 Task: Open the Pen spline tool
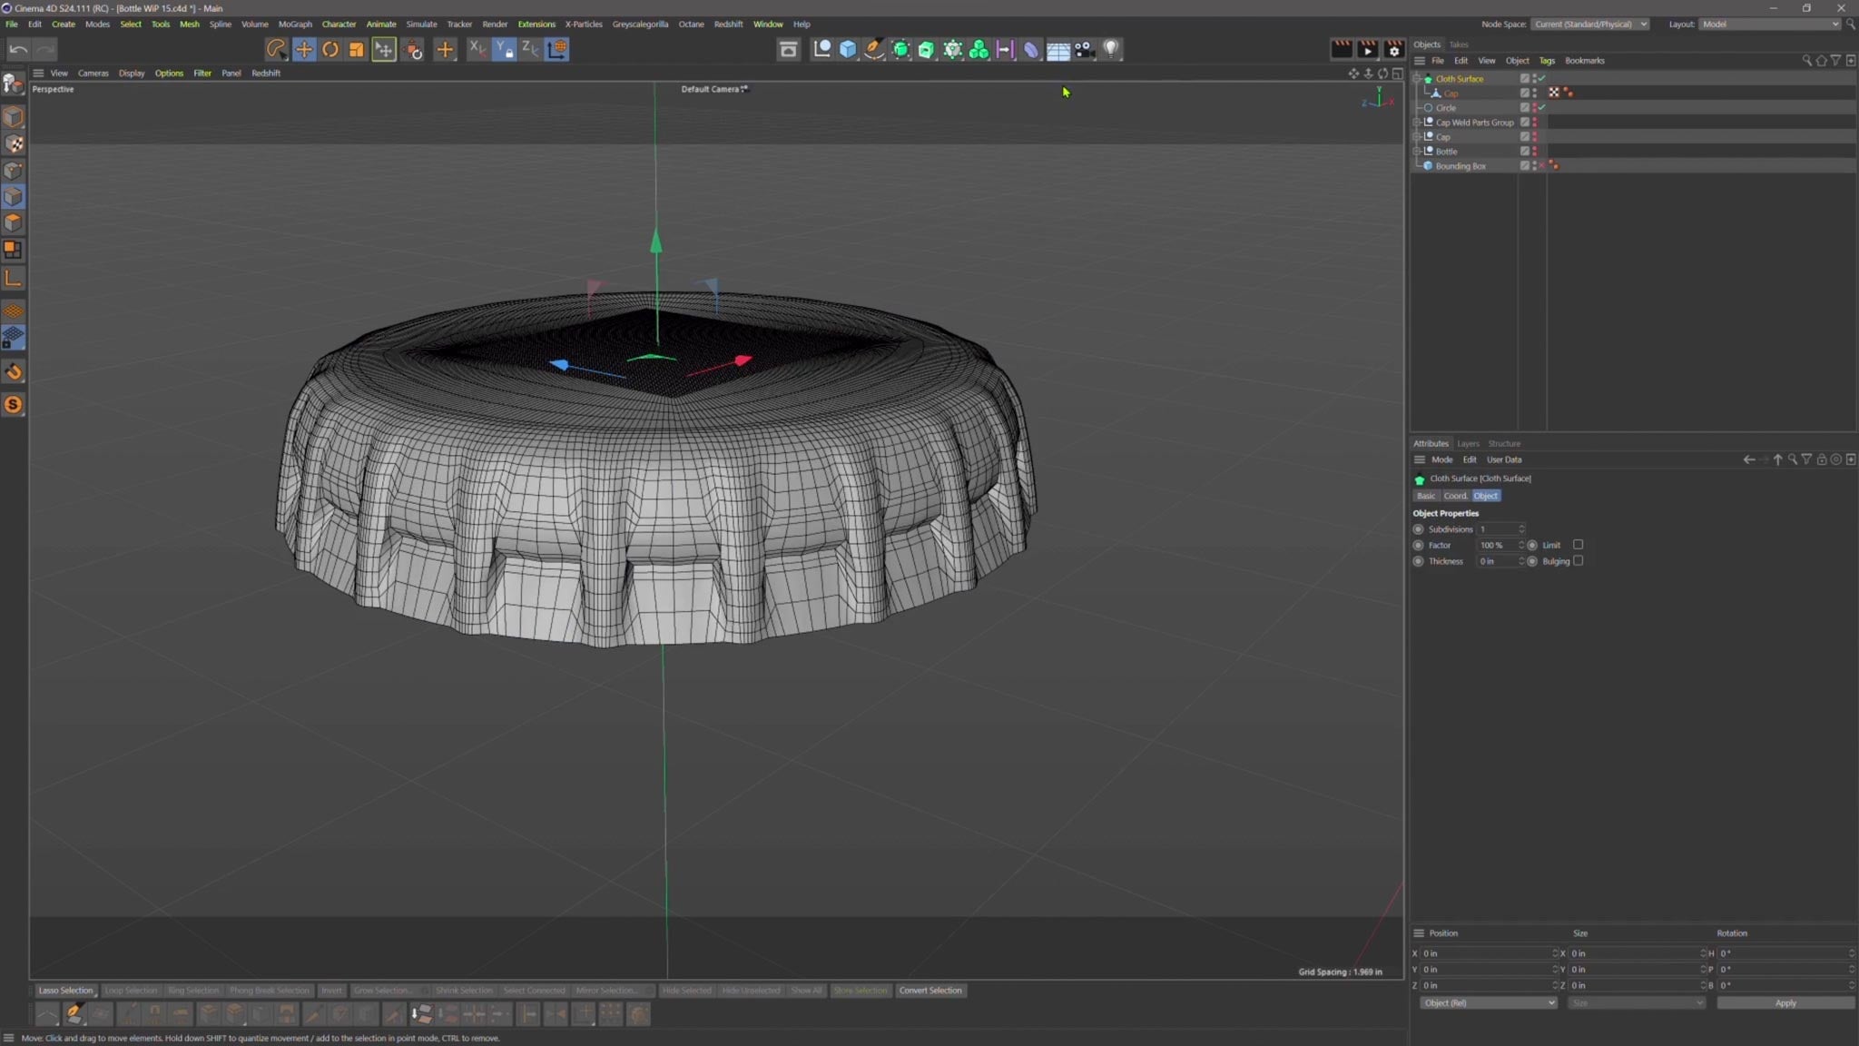(873, 49)
